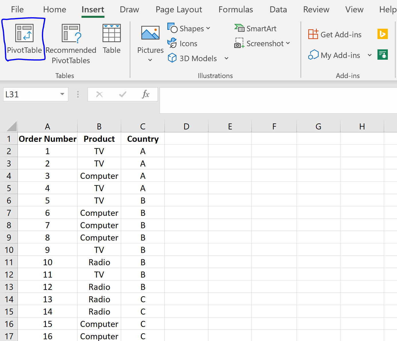Click the formula bar Cancel button
The height and width of the screenshot is (341, 397).
tap(99, 94)
